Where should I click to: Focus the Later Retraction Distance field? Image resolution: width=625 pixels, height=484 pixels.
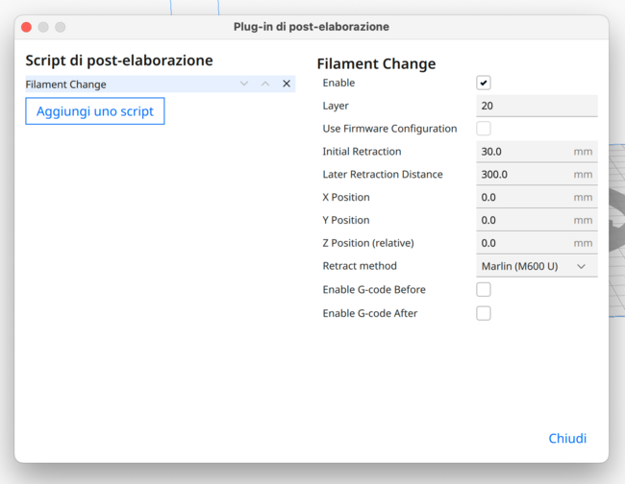(522, 175)
